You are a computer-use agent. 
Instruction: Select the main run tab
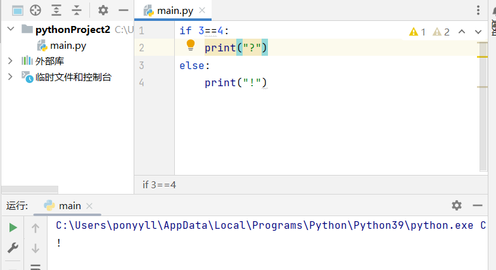69,205
